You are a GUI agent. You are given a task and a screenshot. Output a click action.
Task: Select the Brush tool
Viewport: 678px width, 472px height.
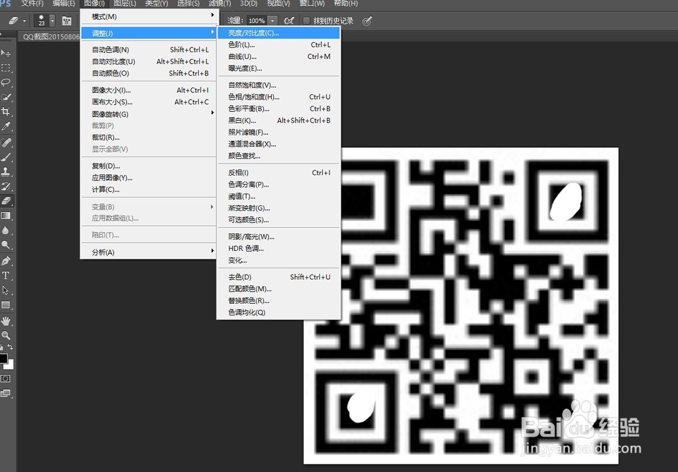pyautogui.click(x=6, y=157)
